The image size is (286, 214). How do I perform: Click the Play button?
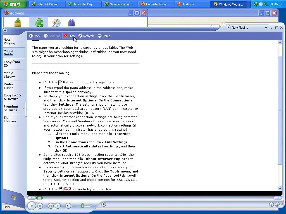pos(32,206)
